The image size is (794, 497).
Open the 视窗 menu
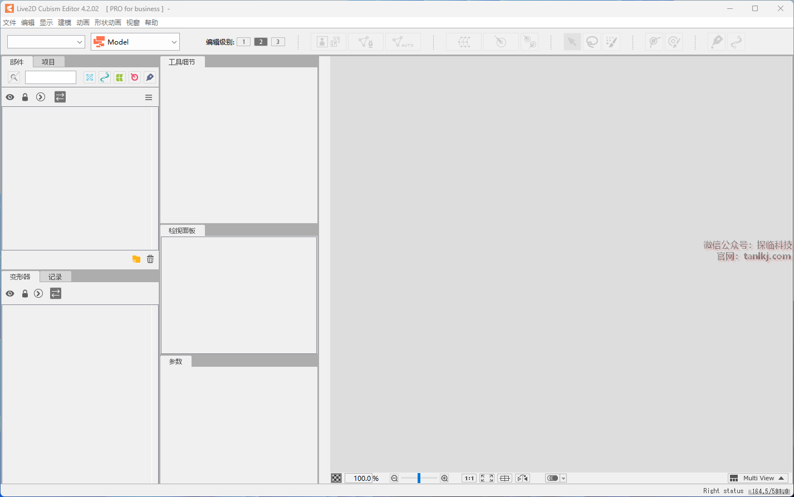(133, 23)
